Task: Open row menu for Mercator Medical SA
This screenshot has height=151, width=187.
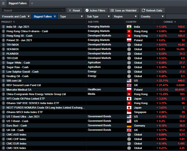Action: pos(3,90)
